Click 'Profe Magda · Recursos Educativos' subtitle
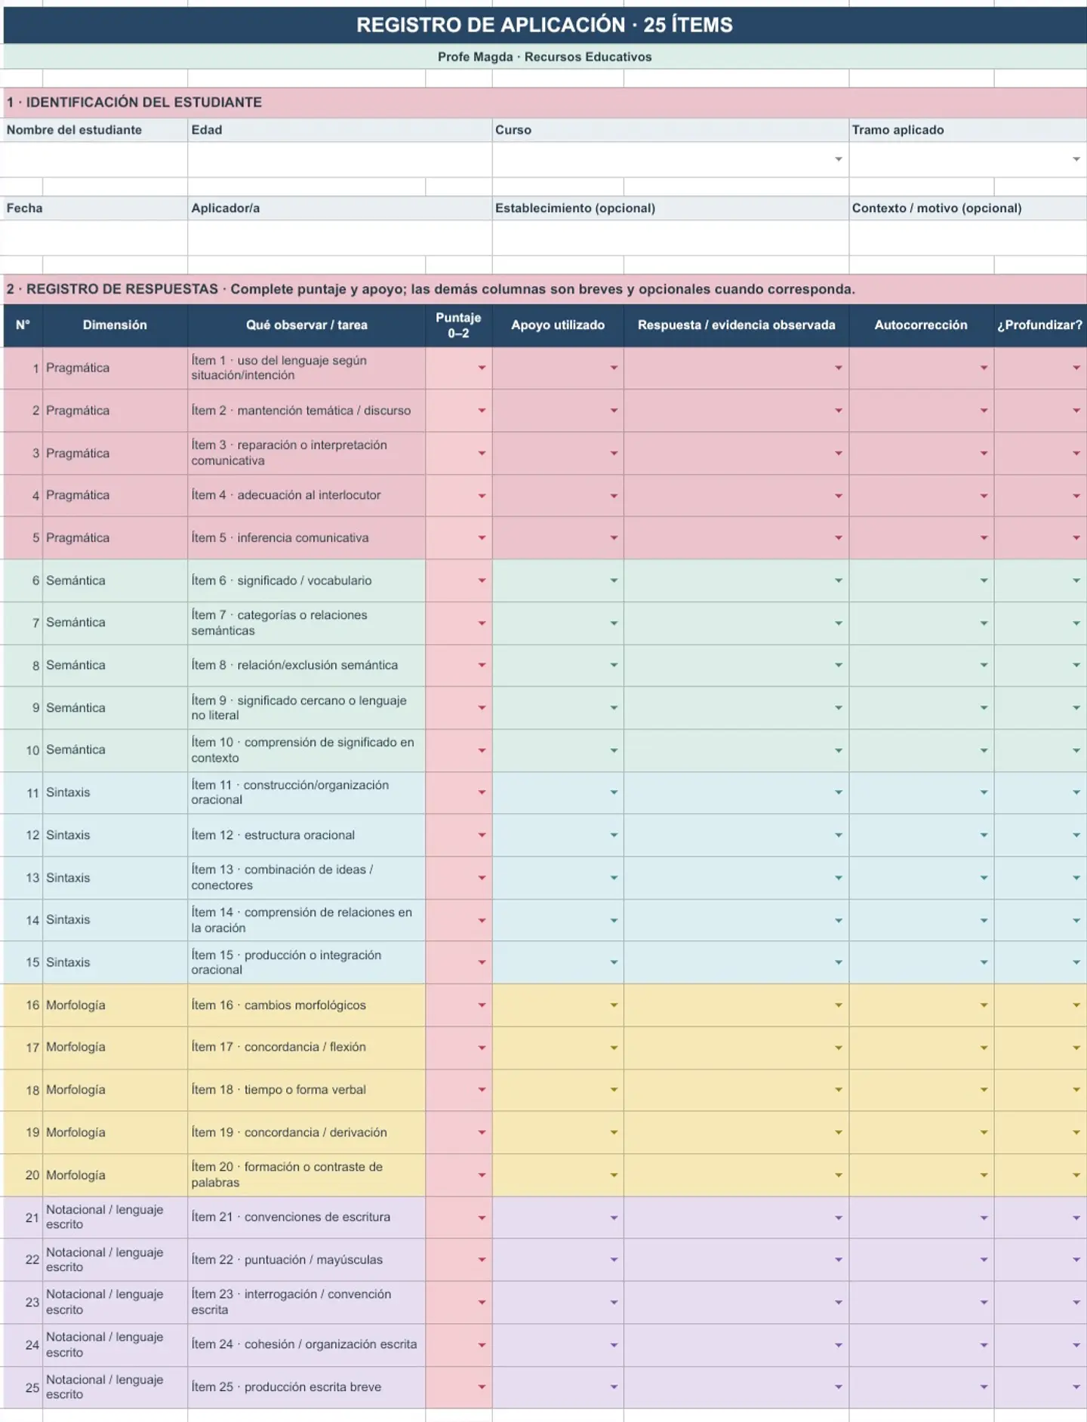1087x1422 pixels. coord(544,57)
